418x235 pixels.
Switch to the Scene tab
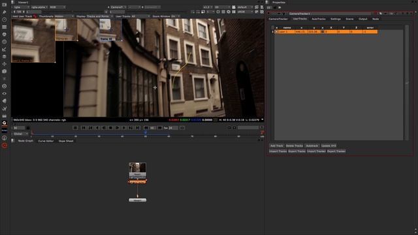(x=349, y=19)
